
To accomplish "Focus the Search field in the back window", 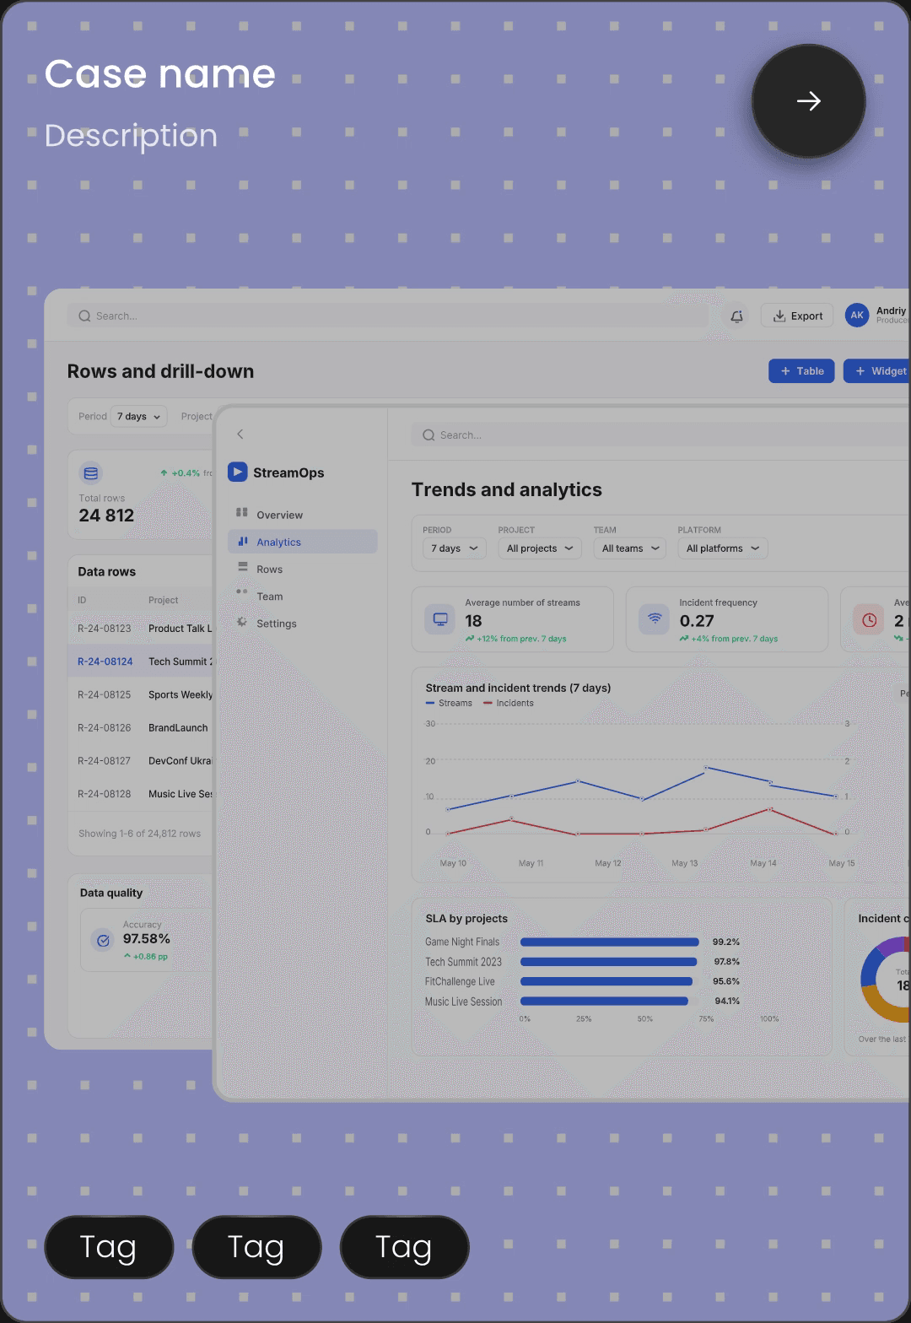I will coord(388,316).
